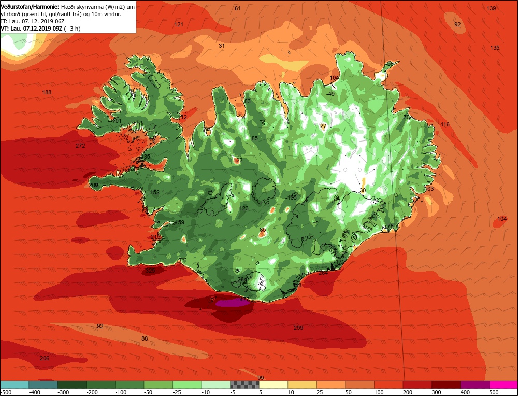Click the 'IT: Lau. 07. 12. 2019 06Z' line
This screenshot has width=518, height=396.
[32, 21]
